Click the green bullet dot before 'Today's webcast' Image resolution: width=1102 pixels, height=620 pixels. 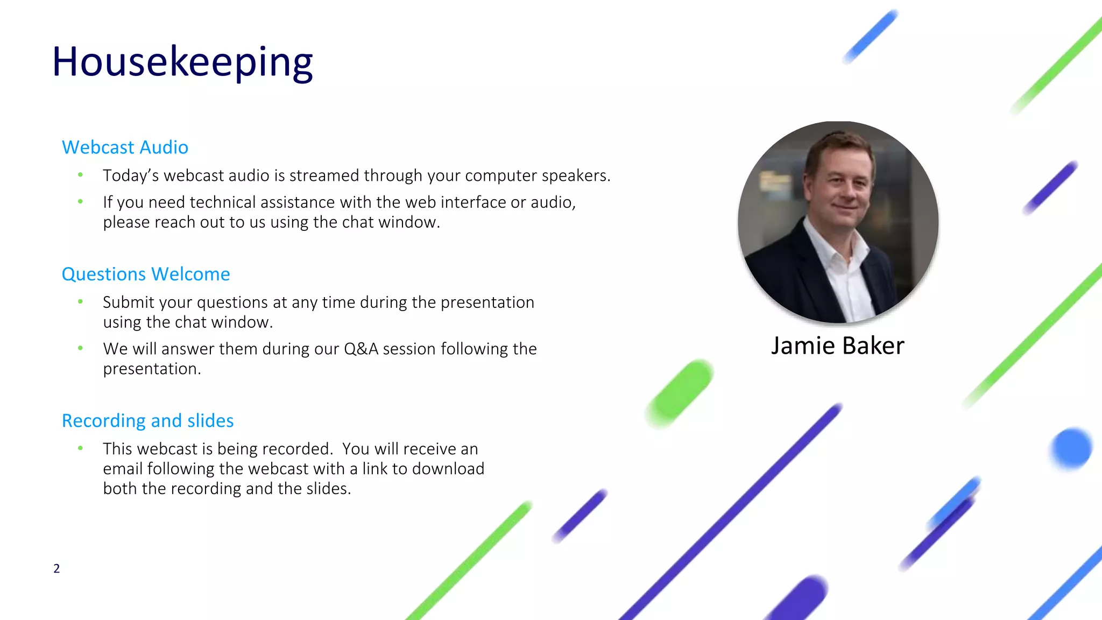pyautogui.click(x=80, y=174)
